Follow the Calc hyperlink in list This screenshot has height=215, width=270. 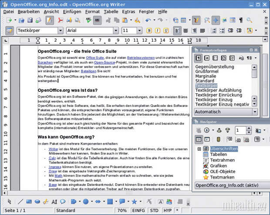pyautogui.click(x=52, y=158)
